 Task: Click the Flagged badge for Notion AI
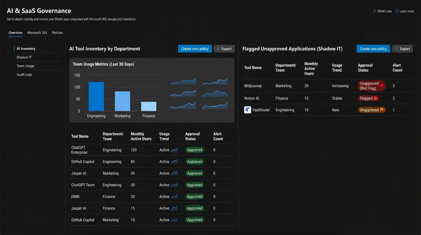coord(368,98)
